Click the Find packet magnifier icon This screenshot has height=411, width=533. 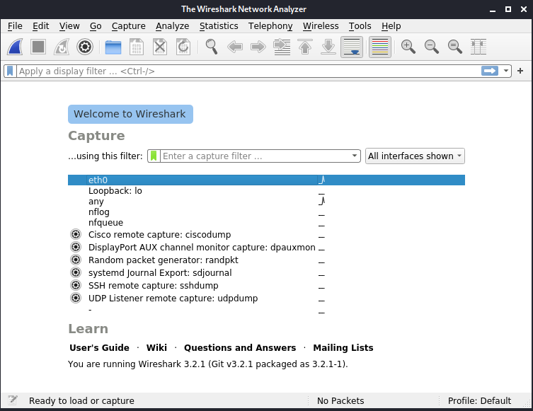click(212, 47)
